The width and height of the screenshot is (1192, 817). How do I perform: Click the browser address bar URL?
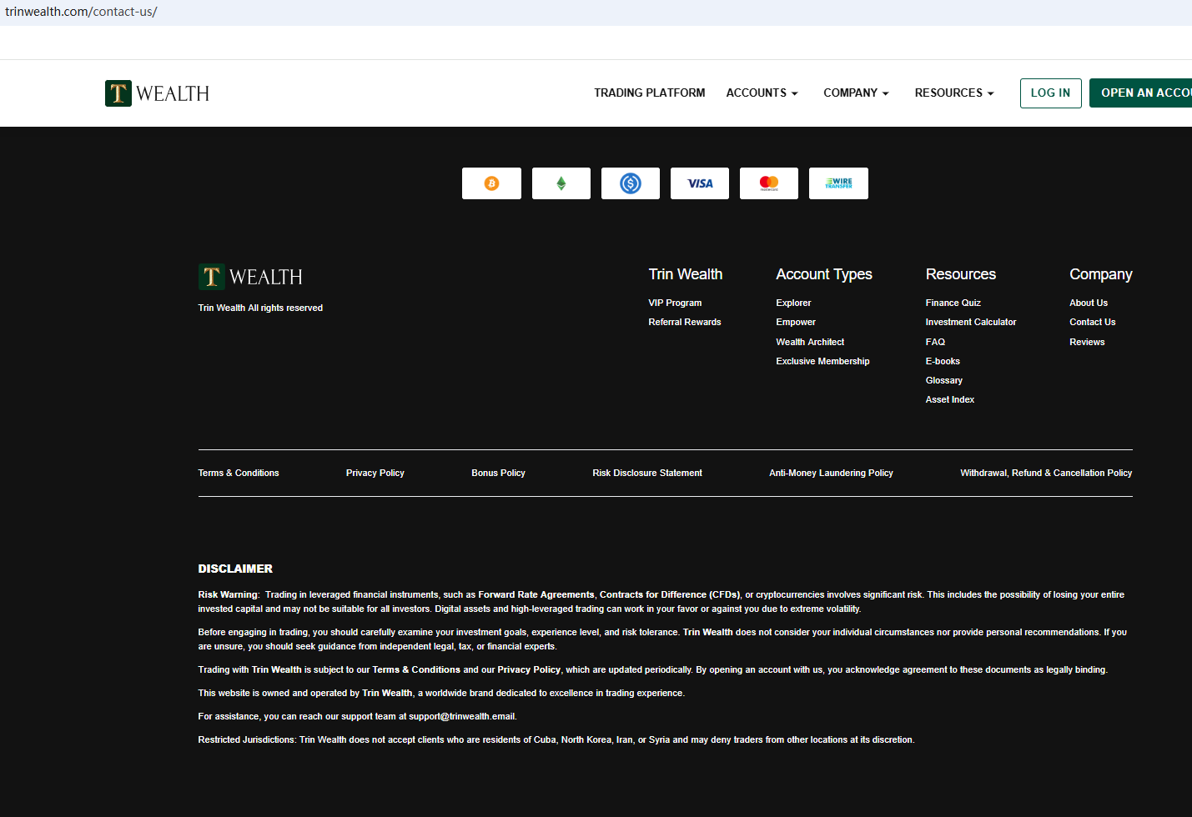(x=82, y=12)
